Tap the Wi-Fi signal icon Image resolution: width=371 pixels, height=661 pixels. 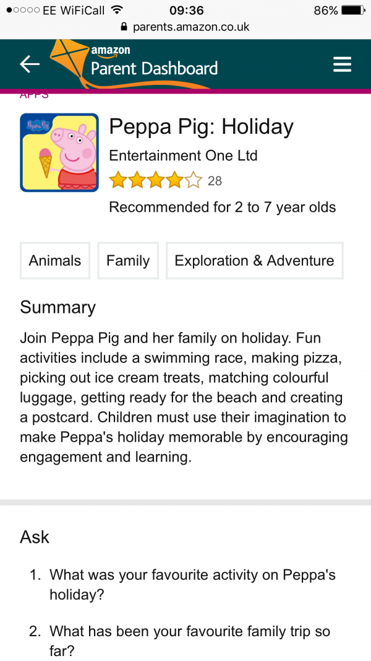[116, 11]
